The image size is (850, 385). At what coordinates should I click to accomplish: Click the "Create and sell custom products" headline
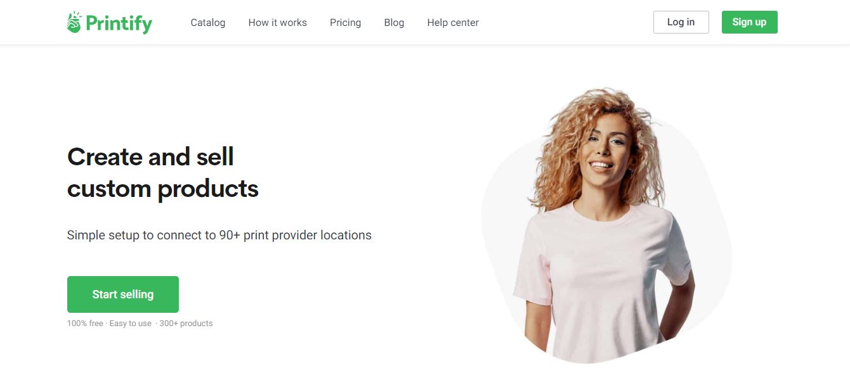pos(163,172)
